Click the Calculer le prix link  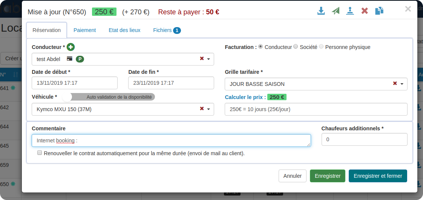[244, 97]
